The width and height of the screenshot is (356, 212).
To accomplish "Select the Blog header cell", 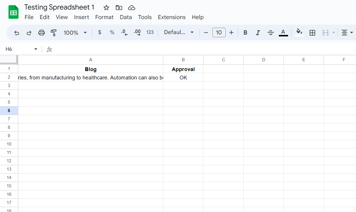I will (x=91, y=69).
